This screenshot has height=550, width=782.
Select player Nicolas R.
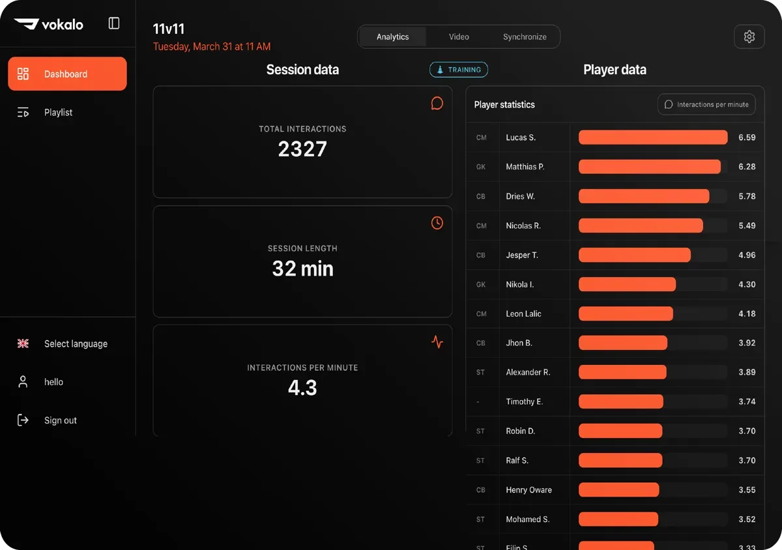[x=523, y=225]
